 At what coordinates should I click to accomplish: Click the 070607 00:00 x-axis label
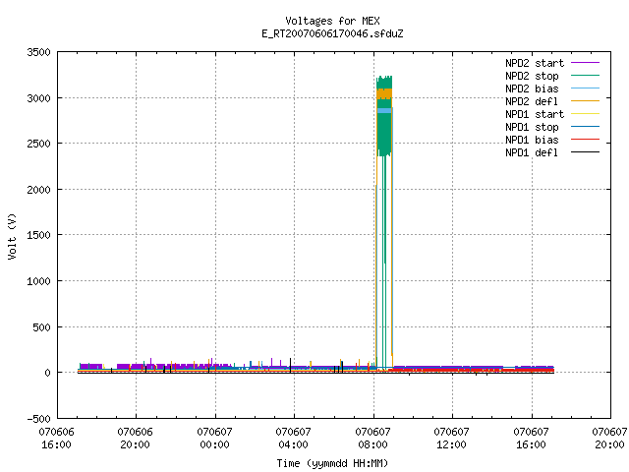tap(214, 439)
